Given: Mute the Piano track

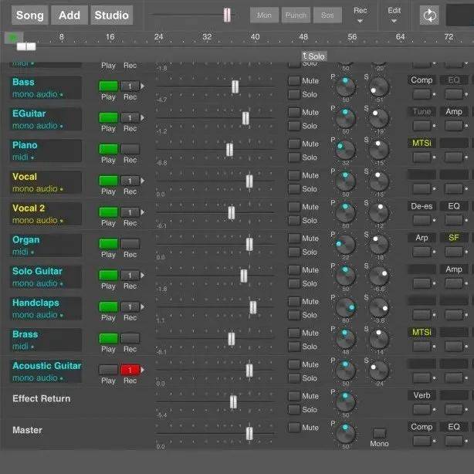Looking at the screenshot, I should pyautogui.click(x=294, y=144).
